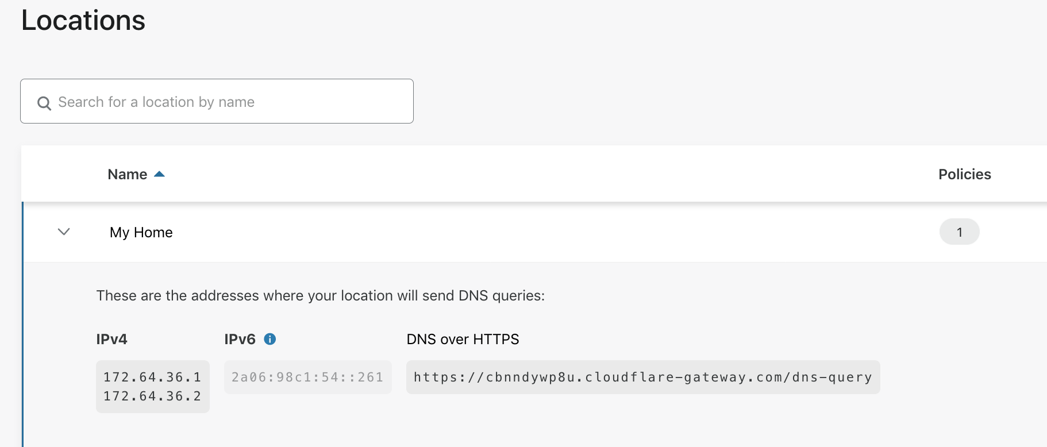Click the table header row area
The width and height of the screenshot is (1047, 447).
pos(534,174)
